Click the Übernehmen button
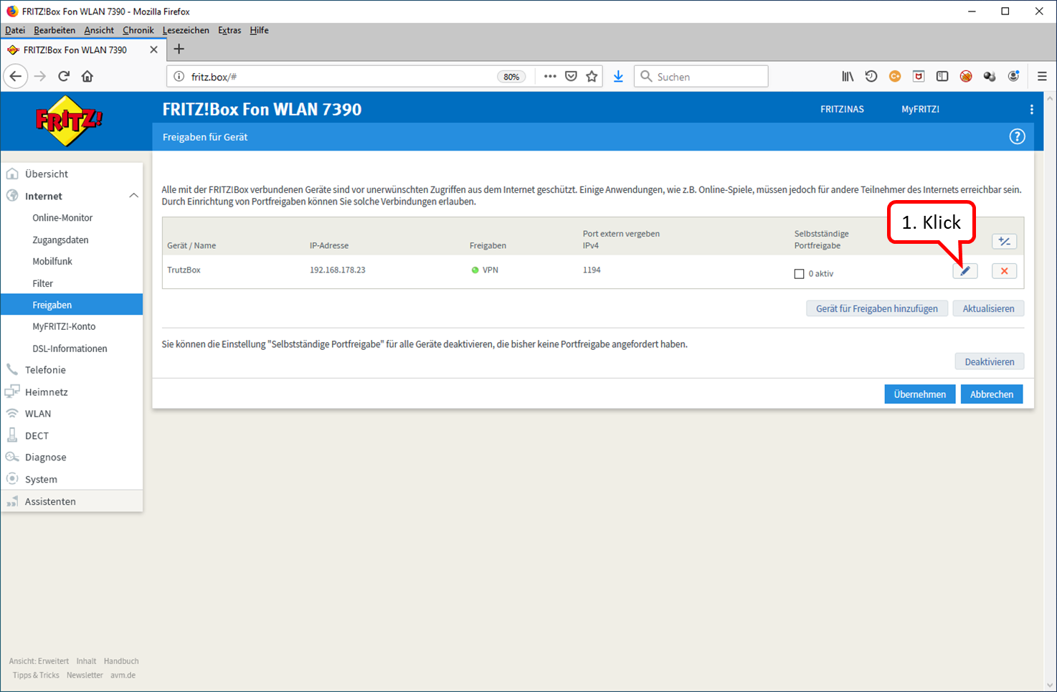Viewport: 1057px width, 692px height. (x=920, y=394)
